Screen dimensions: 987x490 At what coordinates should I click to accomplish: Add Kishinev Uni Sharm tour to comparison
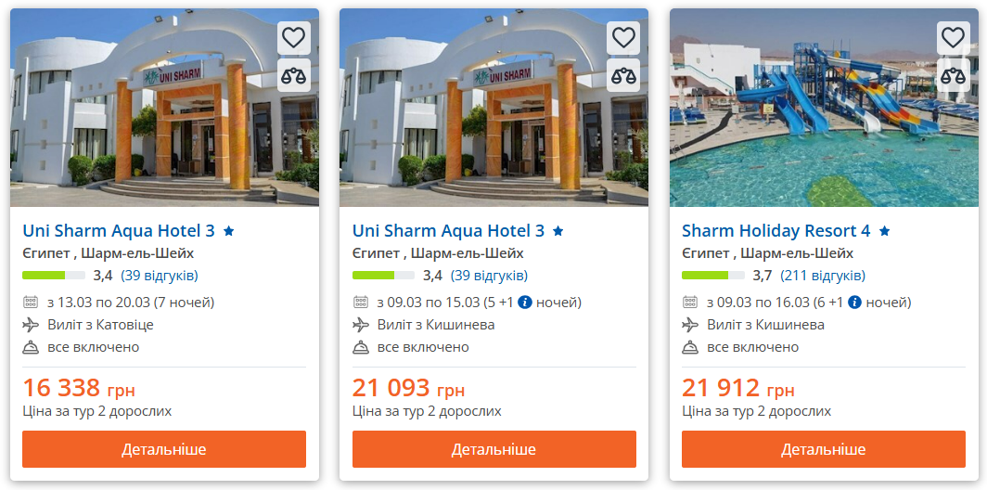(x=623, y=76)
